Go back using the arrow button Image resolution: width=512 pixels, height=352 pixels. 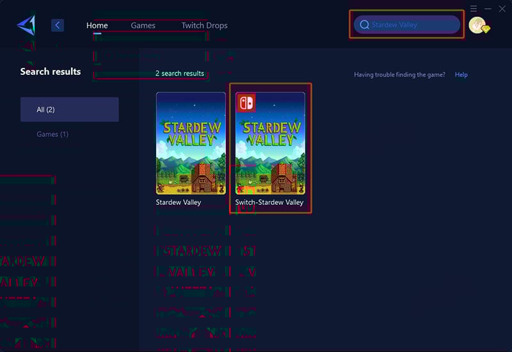pos(58,25)
